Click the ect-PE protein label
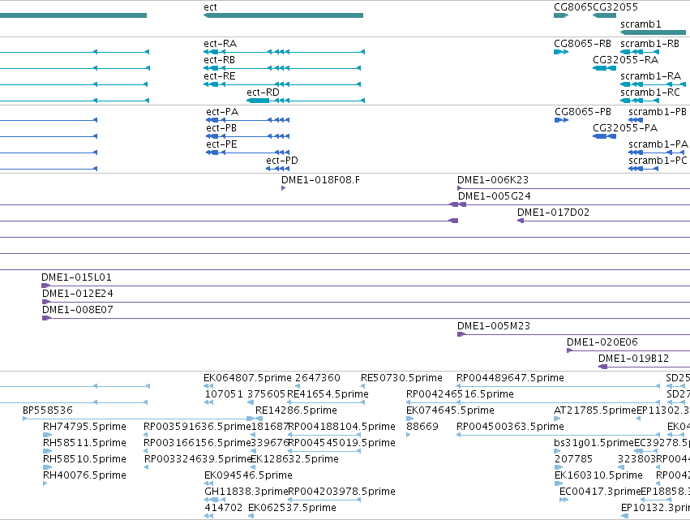690x520 pixels. 222,144
